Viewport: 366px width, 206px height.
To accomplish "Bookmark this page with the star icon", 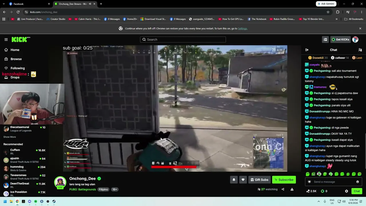I will (328, 12).
